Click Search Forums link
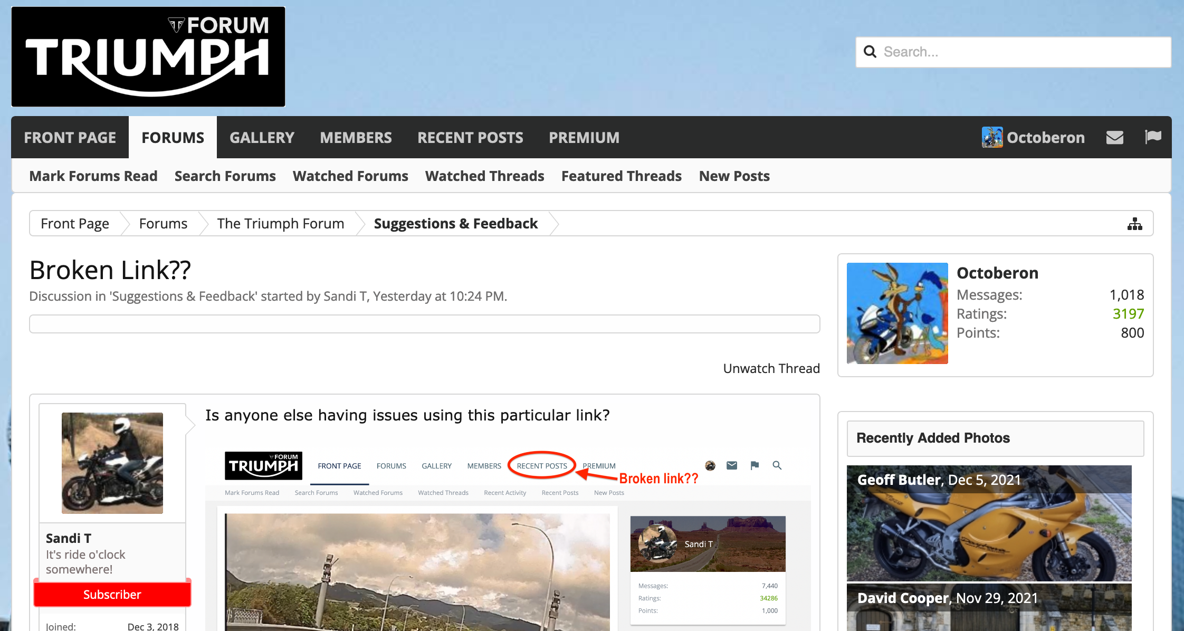The image size is (1184, 631). click(x=225, y=176)
